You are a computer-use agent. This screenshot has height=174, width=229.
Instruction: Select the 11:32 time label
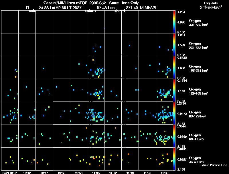pos(164,173)
